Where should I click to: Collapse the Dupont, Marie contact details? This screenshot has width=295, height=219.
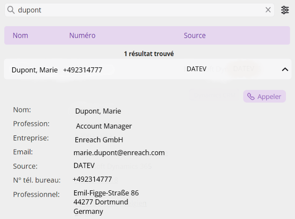click(285, 69)
